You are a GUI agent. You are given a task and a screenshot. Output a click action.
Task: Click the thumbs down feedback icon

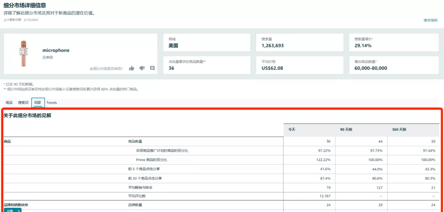coord(142,68)
